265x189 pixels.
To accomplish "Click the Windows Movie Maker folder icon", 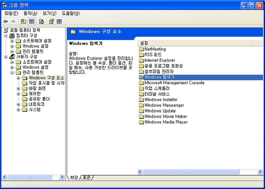I will tap(141, 116).
